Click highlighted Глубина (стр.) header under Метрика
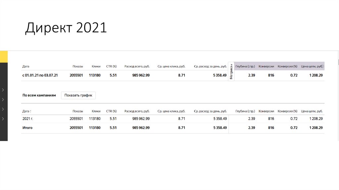339x190 pixels. pos(245,66)
